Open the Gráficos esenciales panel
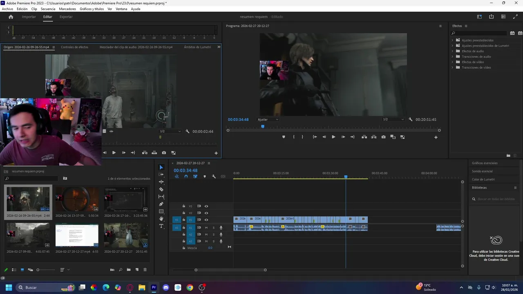523x294 pixels. coord(485,163)
